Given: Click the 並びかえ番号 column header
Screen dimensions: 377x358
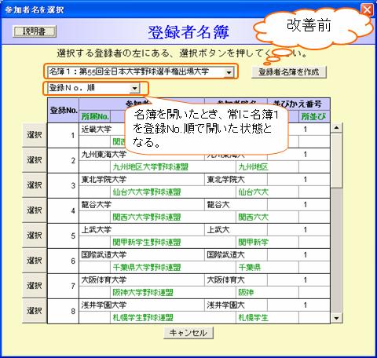Looking at the screenshot, I should click(x=298, y=104).
